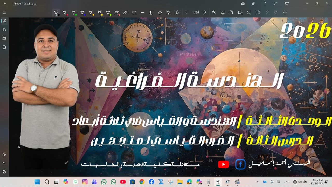332x187 pixels.
Task: Launch Google Chrome from taskbar
Action: tap(142, 182)
